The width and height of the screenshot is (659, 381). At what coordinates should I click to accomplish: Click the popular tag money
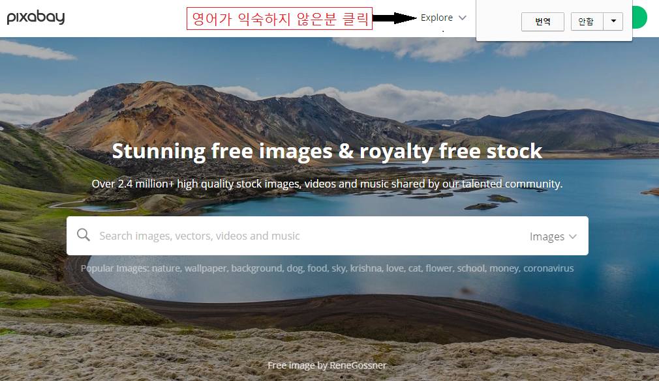pos(504,268)
